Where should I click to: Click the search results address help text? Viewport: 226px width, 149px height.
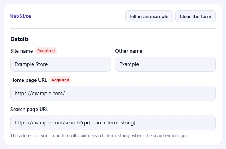[x=98, y=136]
